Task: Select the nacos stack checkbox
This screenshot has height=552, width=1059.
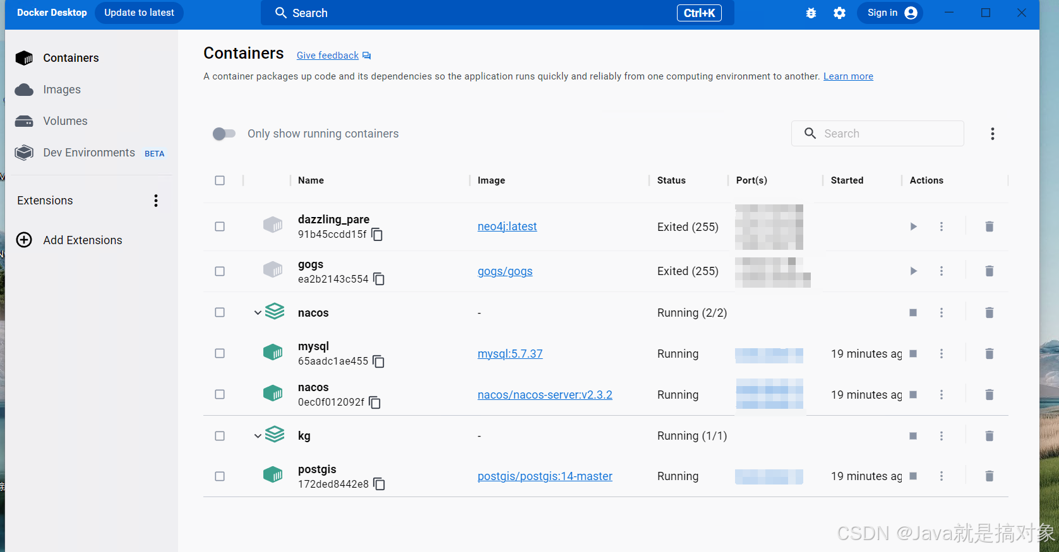Action: (x=220, y=312)
